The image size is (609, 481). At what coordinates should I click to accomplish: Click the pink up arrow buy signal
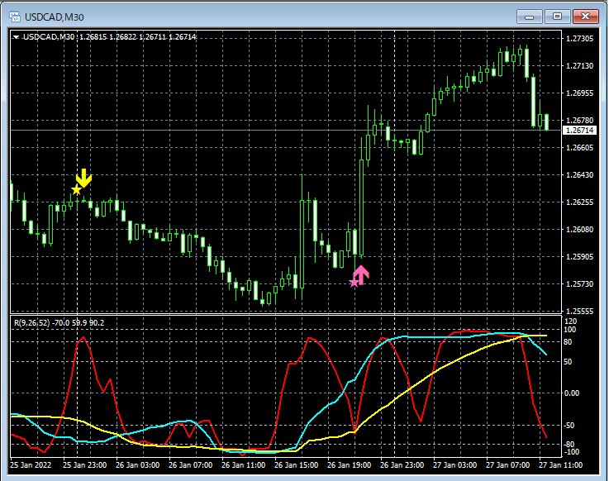(361, 274)
